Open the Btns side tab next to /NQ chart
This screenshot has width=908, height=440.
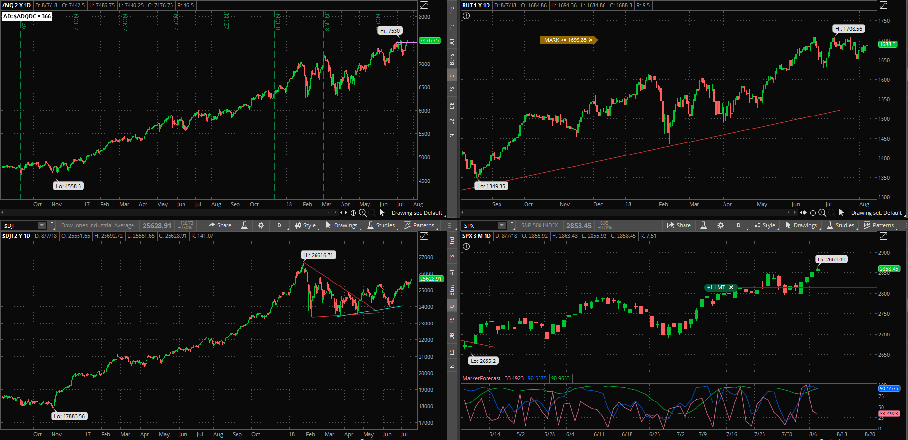point(452,59)
